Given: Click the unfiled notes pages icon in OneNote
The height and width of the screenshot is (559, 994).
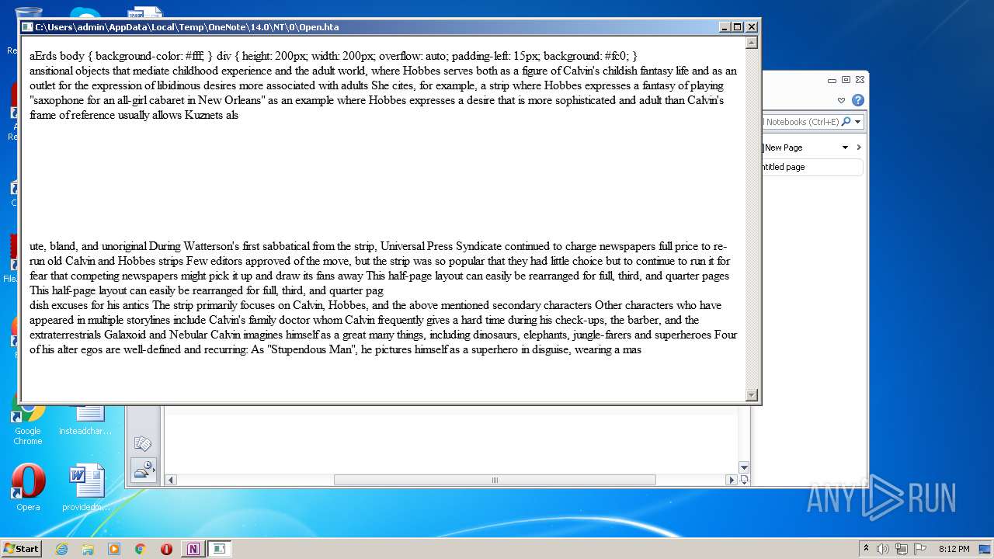Looking at the screenshot, I should [143, 443].
